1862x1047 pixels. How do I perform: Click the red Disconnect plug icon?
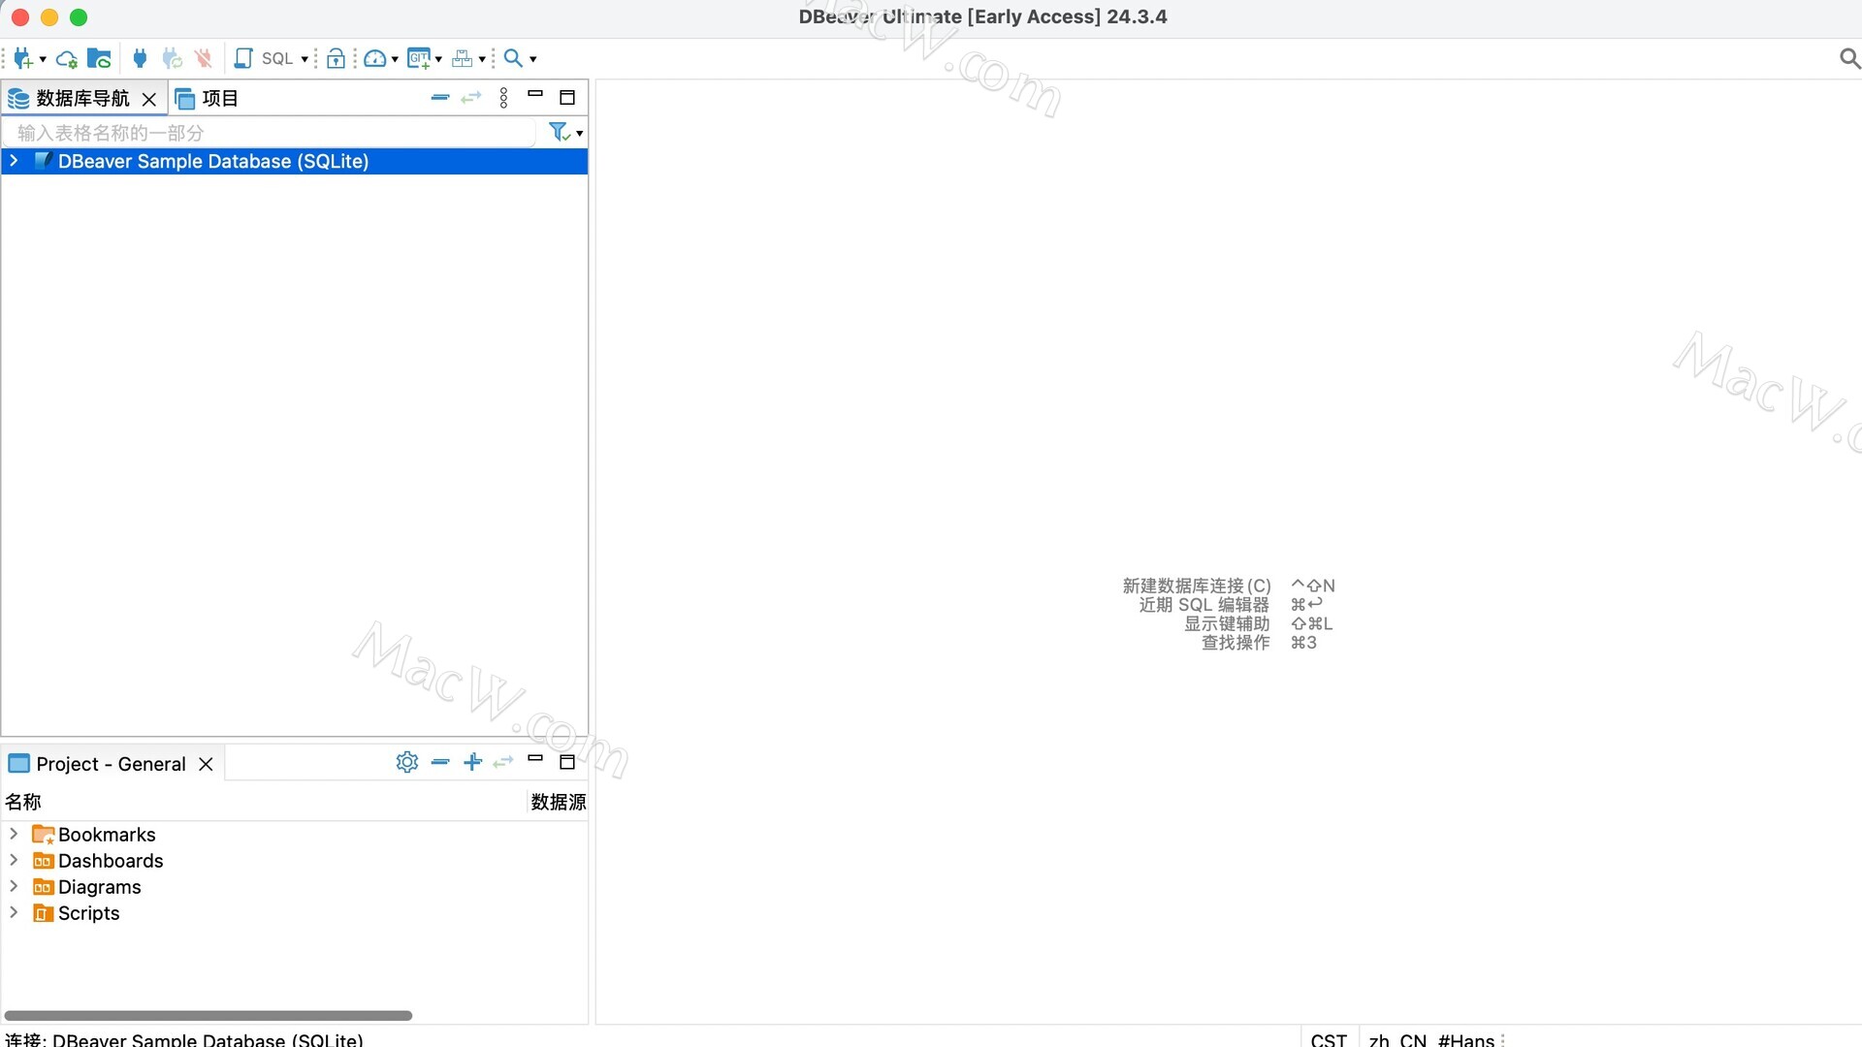point(204,59)
